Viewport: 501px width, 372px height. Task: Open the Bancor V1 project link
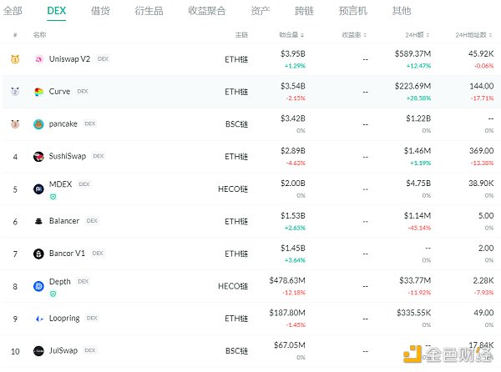tap(67, 254)
